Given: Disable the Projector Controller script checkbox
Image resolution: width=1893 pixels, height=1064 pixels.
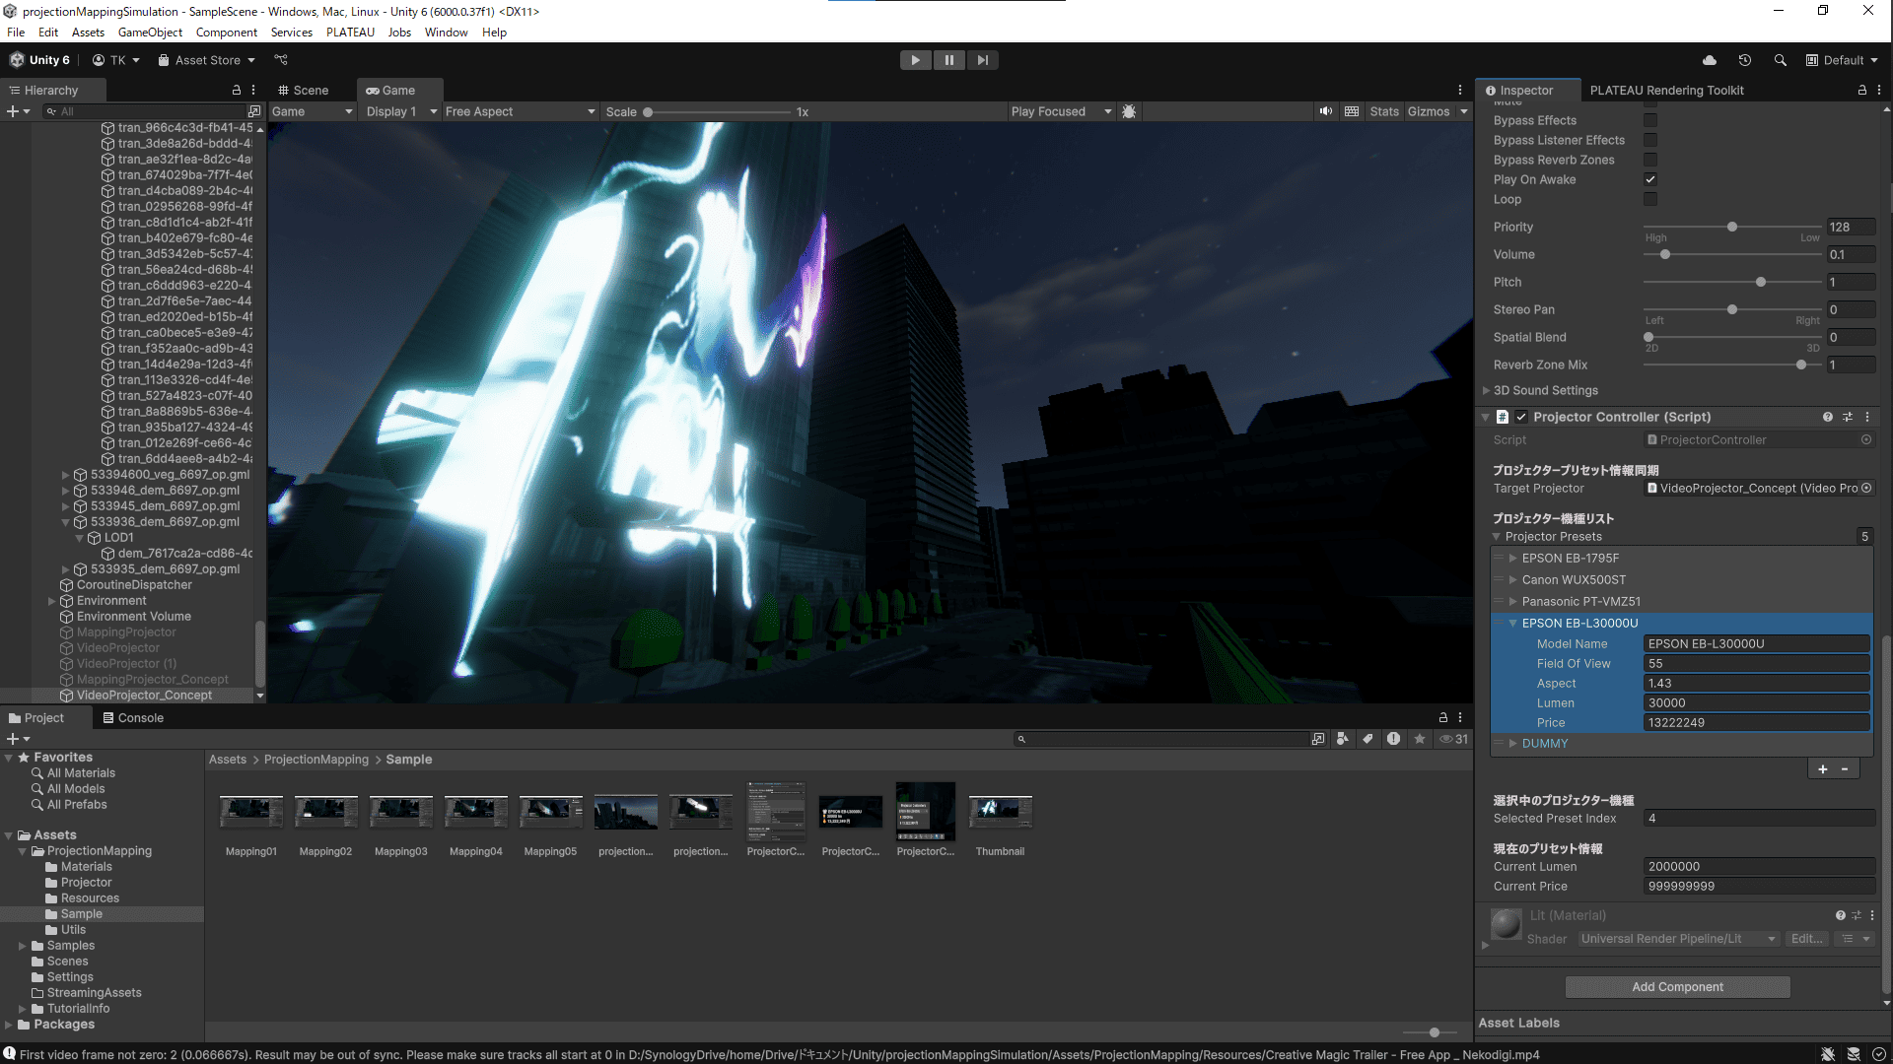Looking at the screenshot, I should pos(1521,417).
